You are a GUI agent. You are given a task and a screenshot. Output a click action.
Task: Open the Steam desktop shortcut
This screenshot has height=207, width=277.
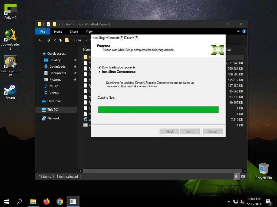[x=10, y=92]
